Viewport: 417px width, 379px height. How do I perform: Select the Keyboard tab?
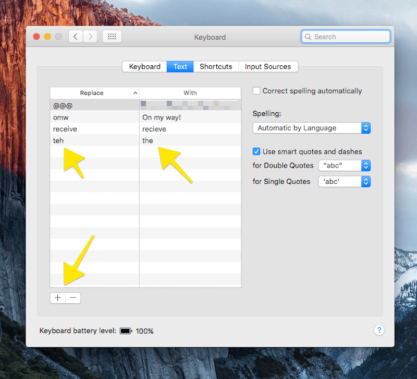point(144,66)
